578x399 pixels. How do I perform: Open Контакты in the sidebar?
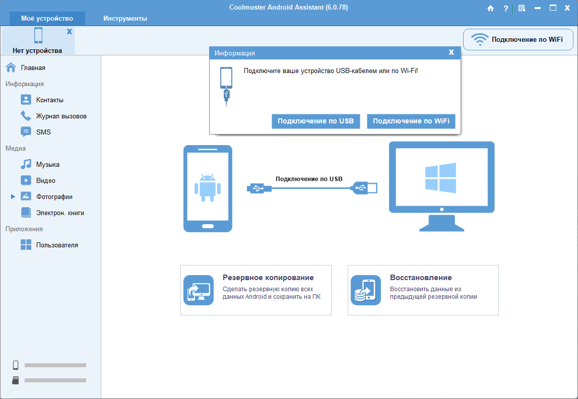point(50,100)
